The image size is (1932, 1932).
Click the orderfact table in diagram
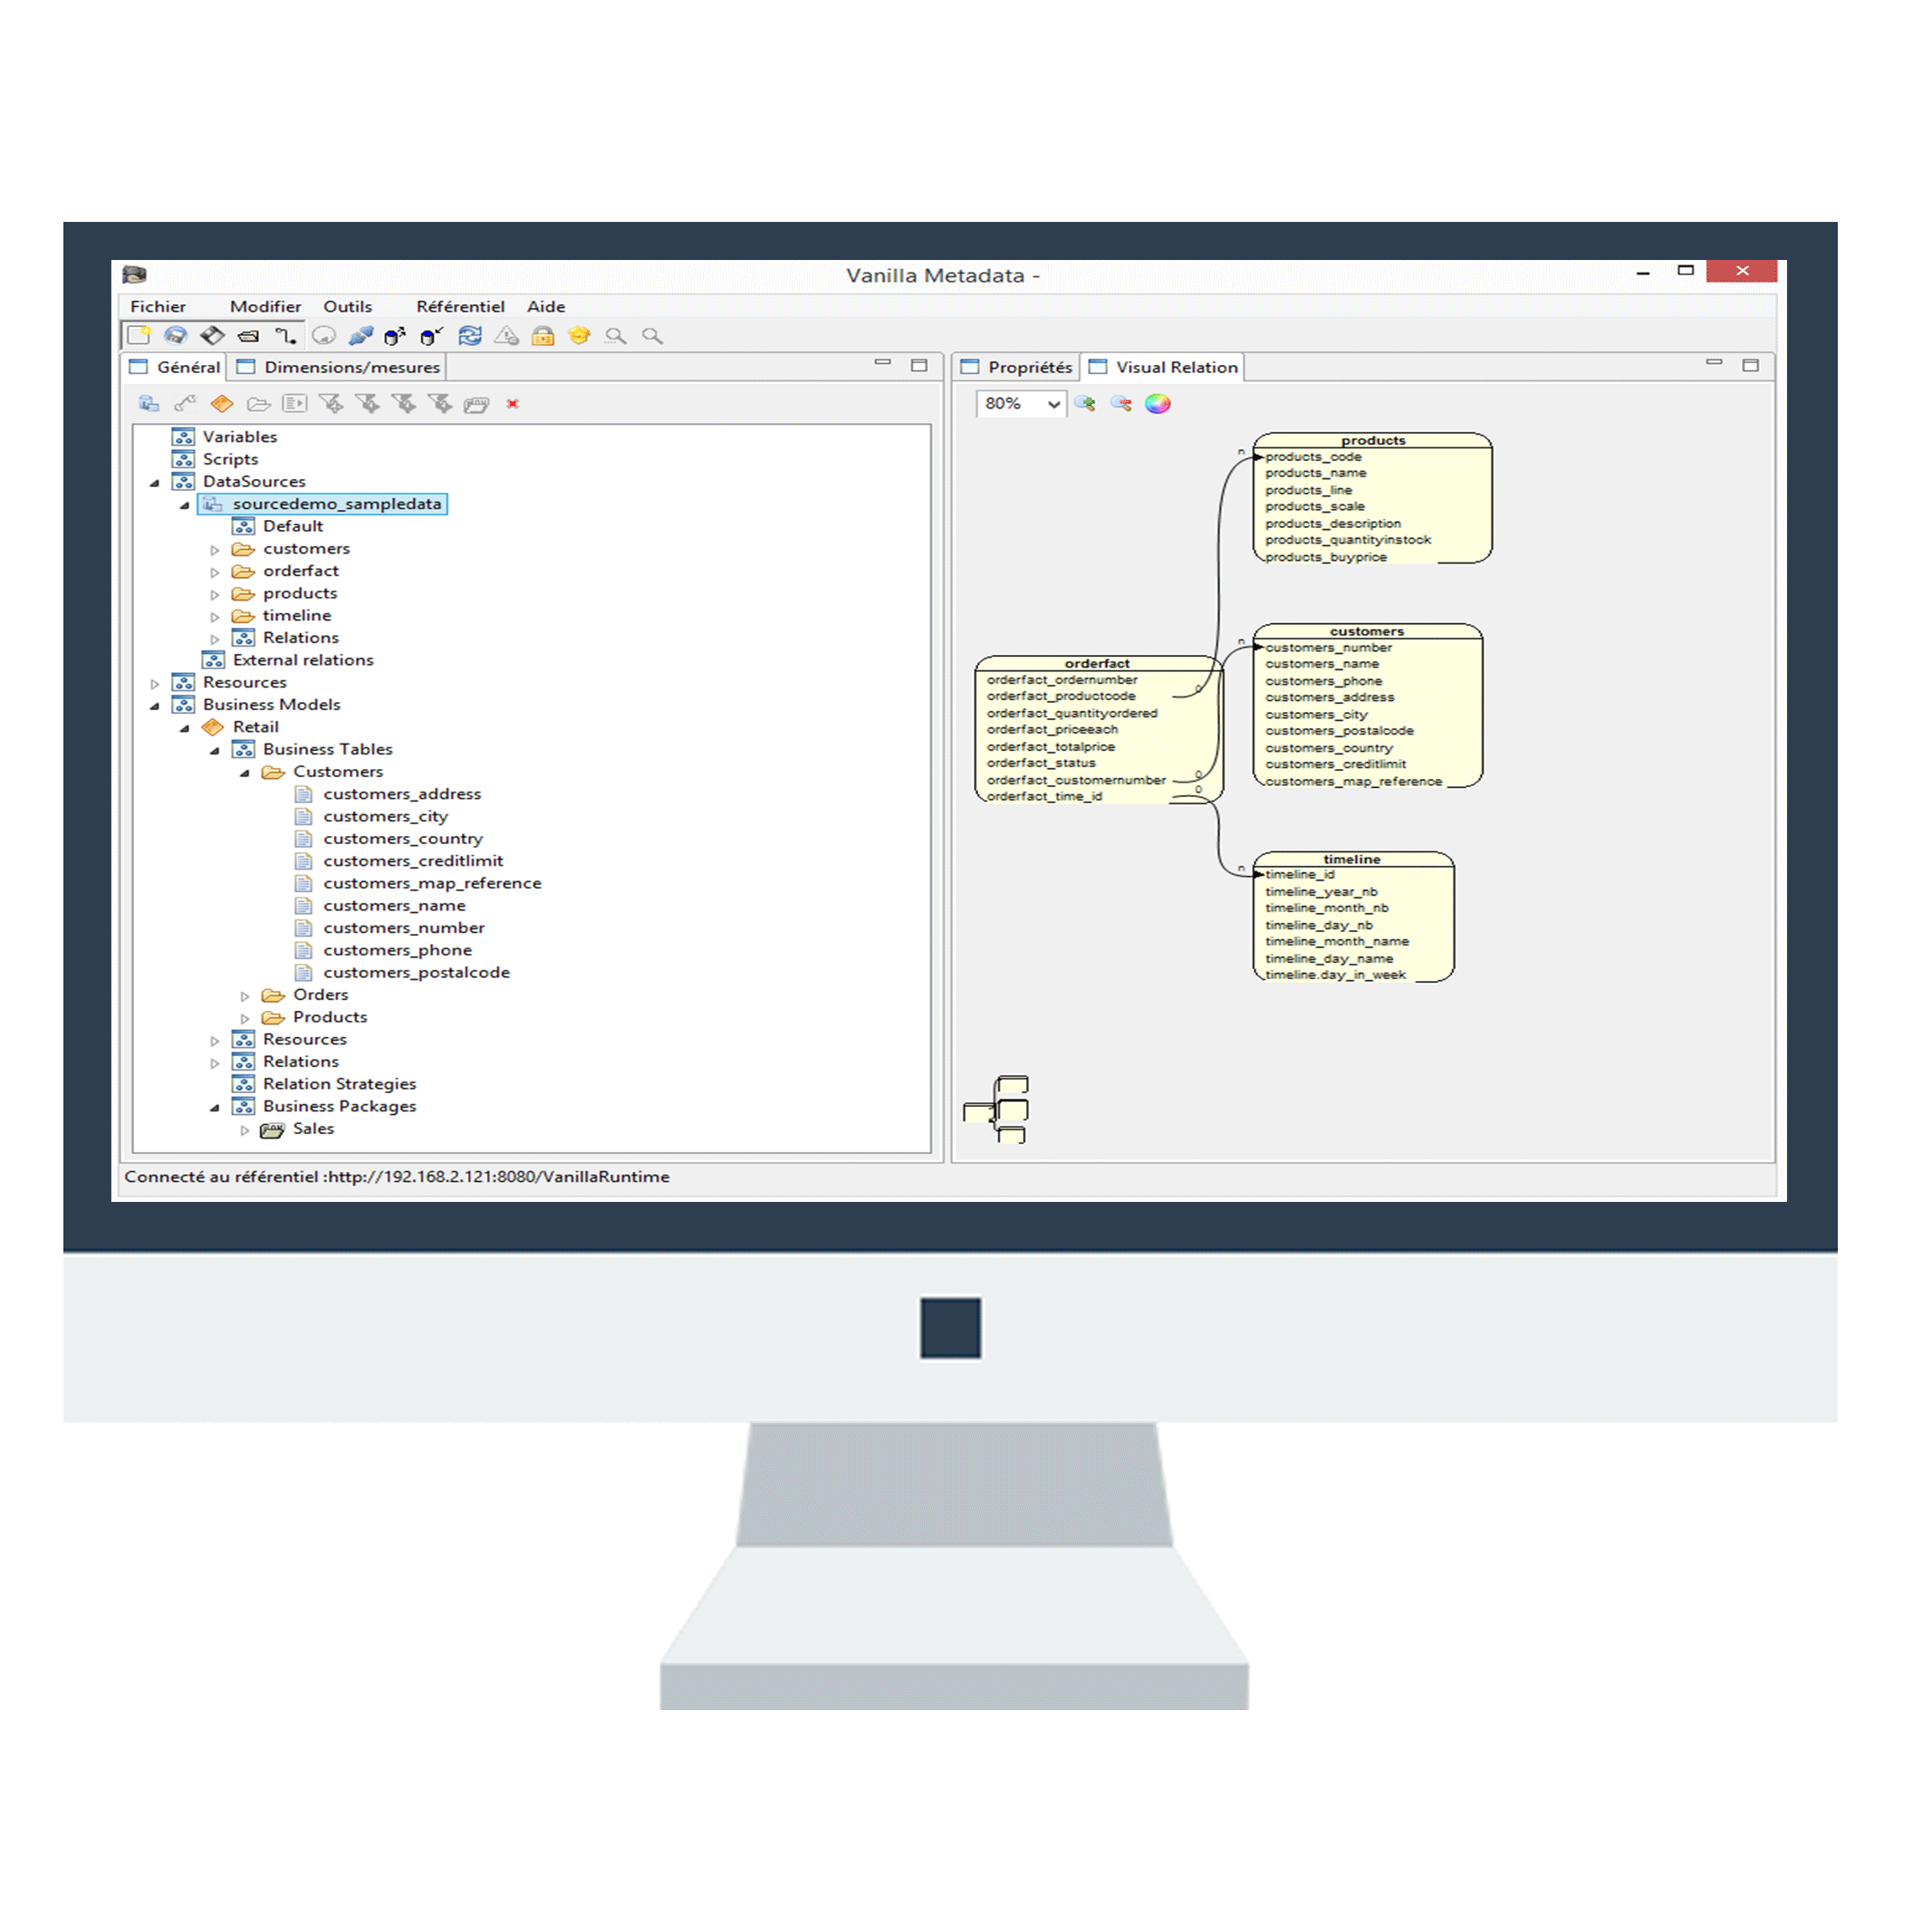[x=1098, y=730]
